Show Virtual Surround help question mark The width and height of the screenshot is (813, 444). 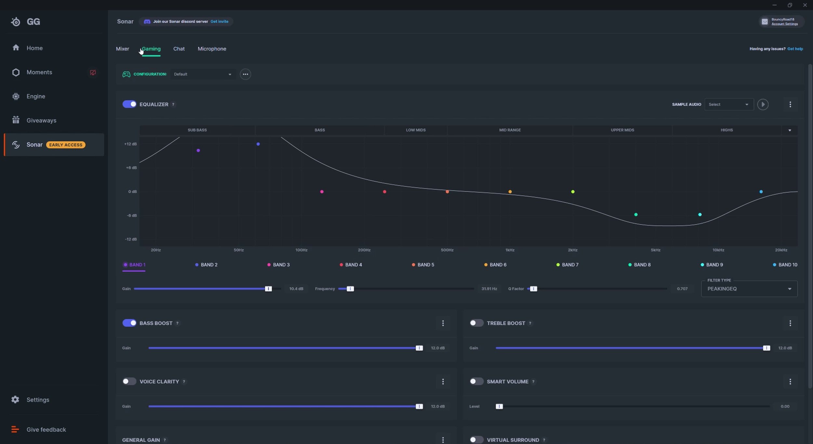[x=544, y=440]
